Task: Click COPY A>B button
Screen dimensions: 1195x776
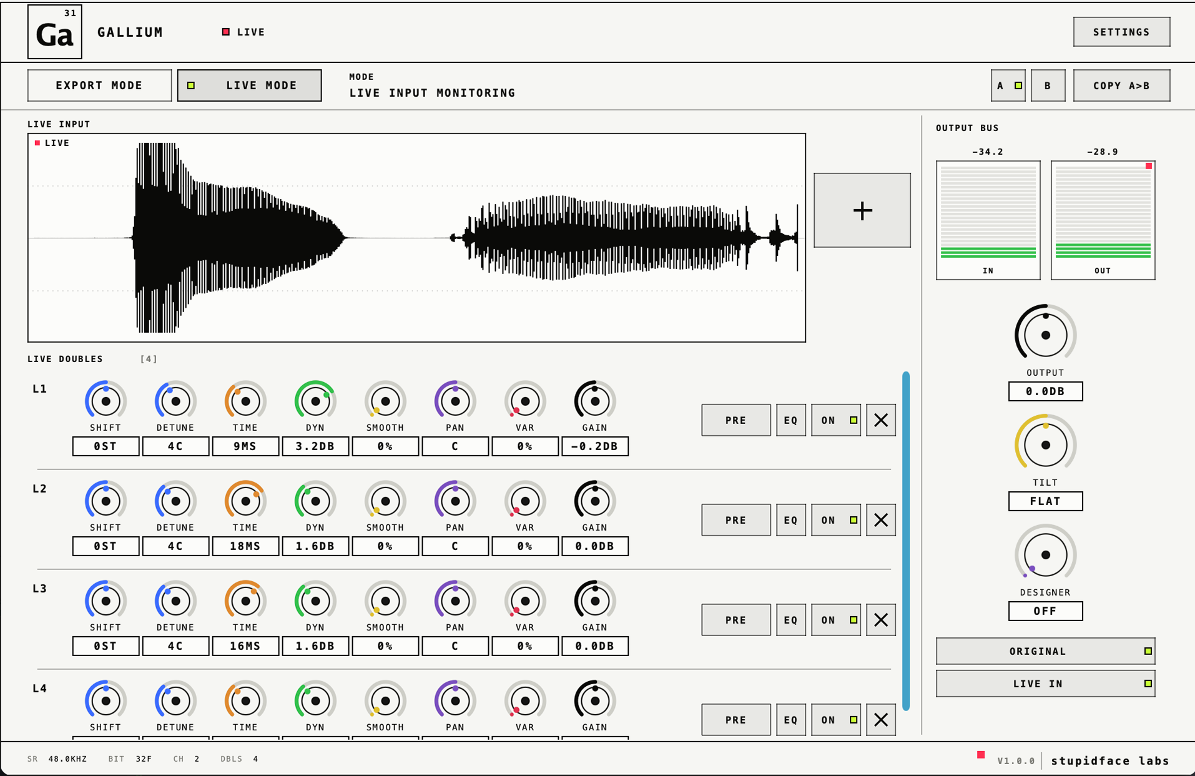Action: pos(1121,86)
